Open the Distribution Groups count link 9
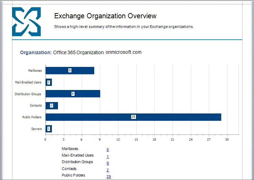254x180 pixels. [x=108, y=163]
